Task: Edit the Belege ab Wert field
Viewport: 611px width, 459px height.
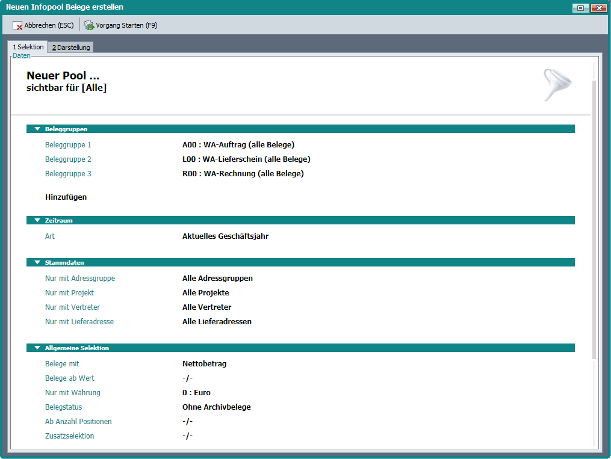Action: (187, 378)
